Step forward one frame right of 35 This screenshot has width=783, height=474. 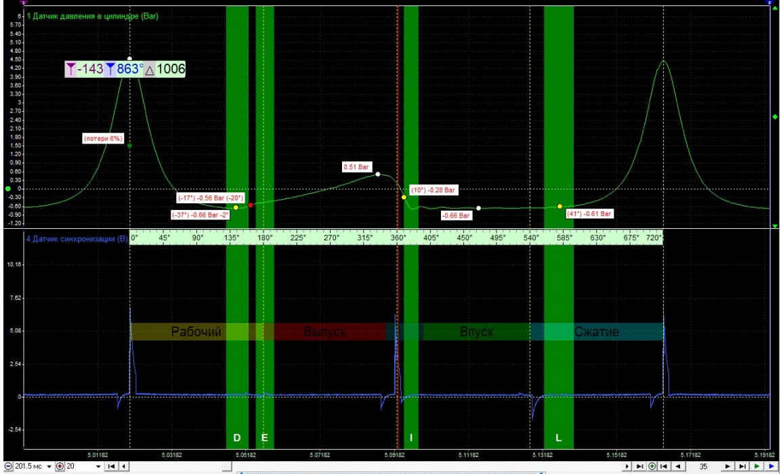[x=727, y=467]
